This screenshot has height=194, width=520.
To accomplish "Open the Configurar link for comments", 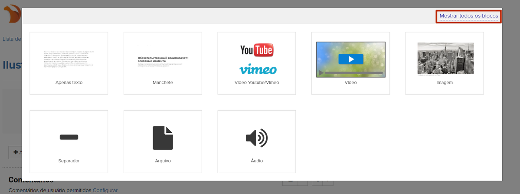I will click(105, 190).
